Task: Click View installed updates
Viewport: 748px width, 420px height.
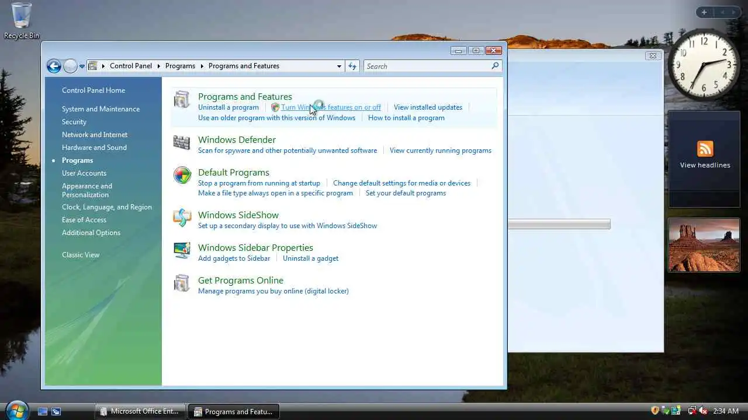Action: tap(428, 107)
